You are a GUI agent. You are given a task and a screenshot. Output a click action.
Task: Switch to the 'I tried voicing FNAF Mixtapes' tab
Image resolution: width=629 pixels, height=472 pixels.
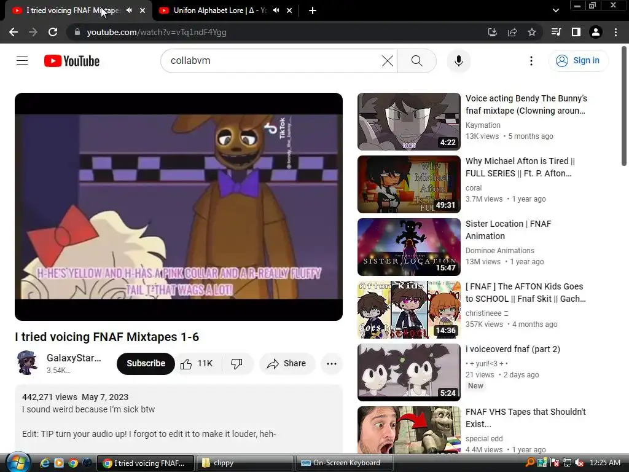point(73,10)
